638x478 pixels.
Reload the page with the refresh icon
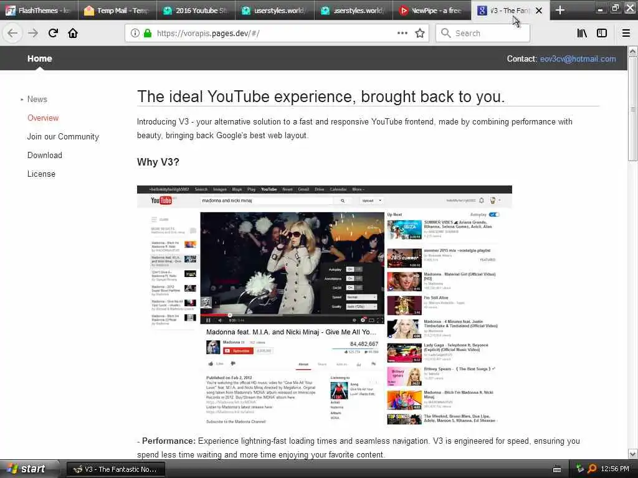click(x=53, y=33)
